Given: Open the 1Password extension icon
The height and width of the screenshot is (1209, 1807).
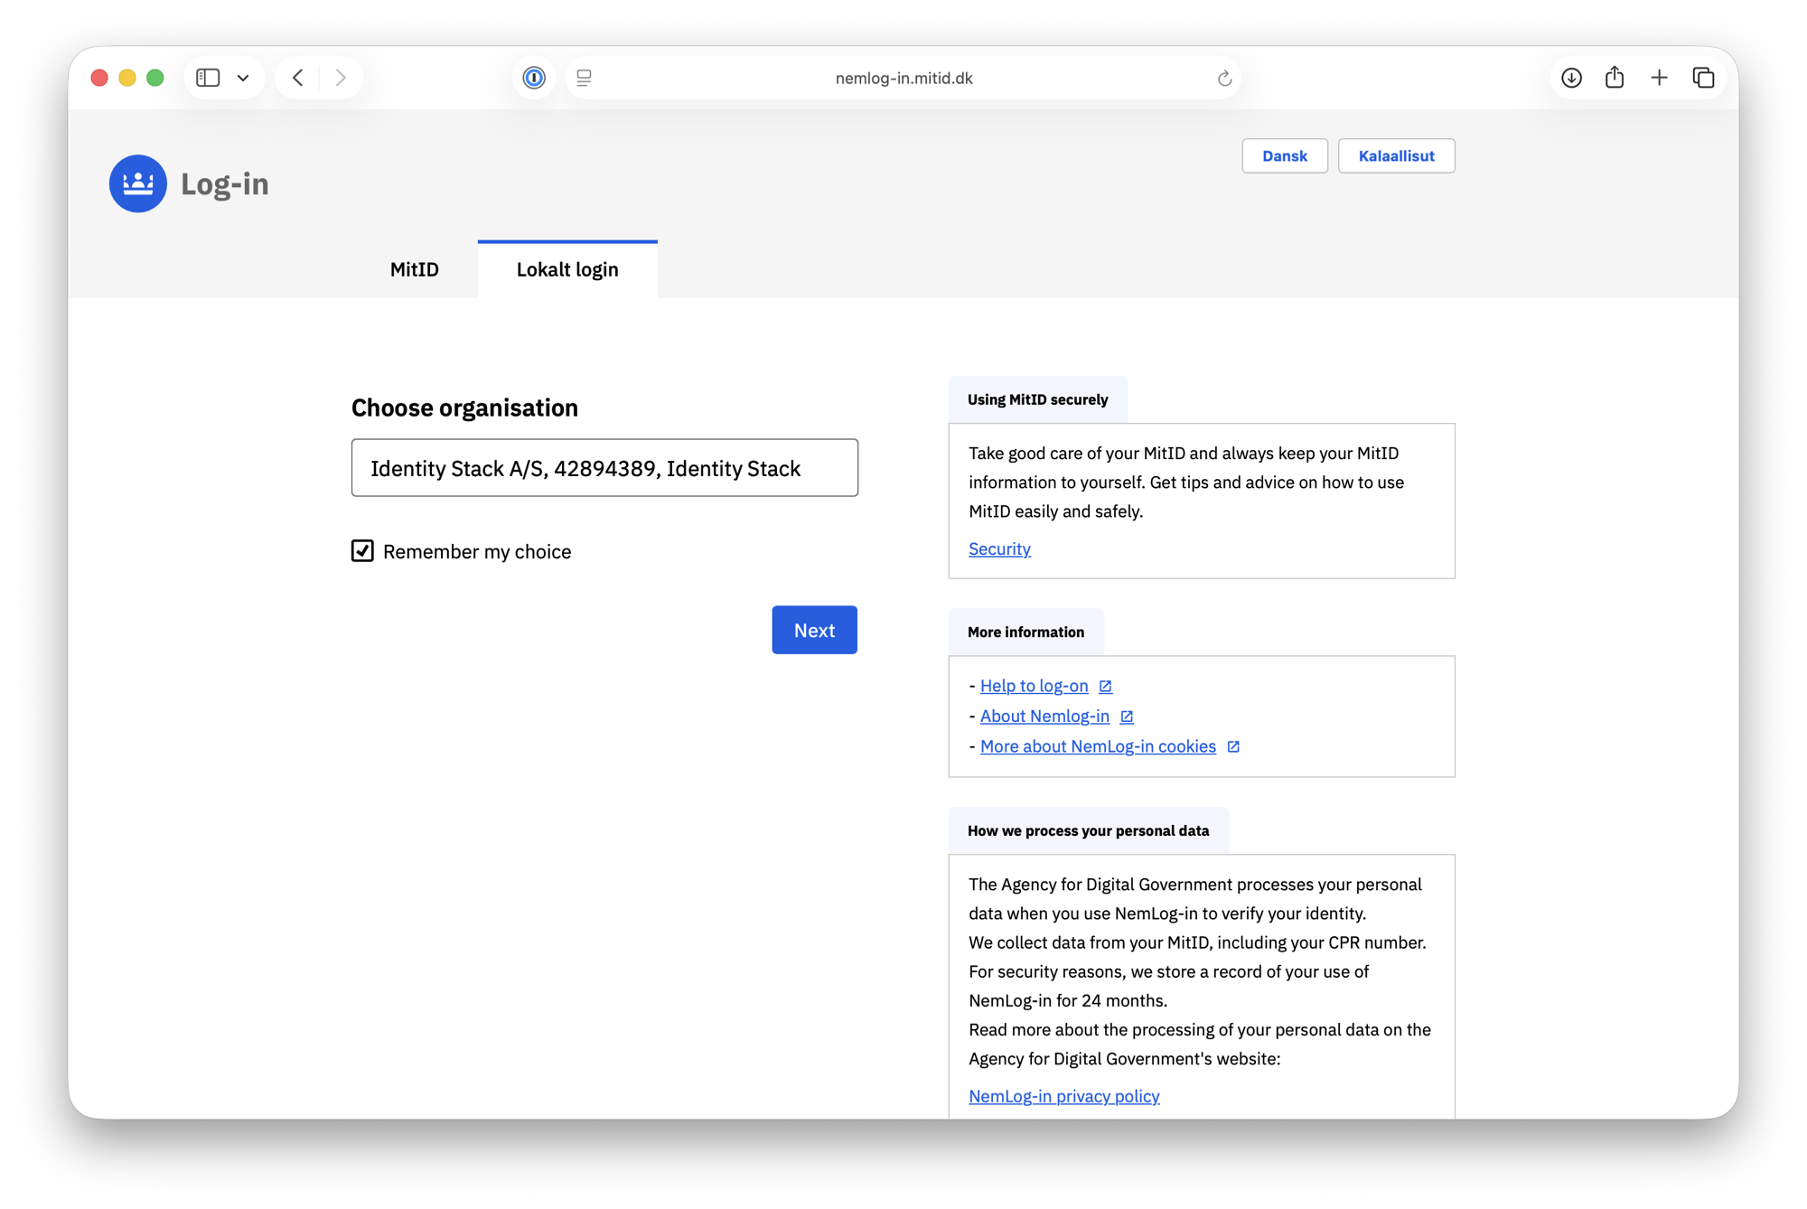Looking at the screenshot, I should (534, 78).
